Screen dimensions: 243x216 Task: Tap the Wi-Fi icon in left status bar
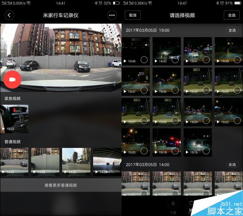pos(28,3)
